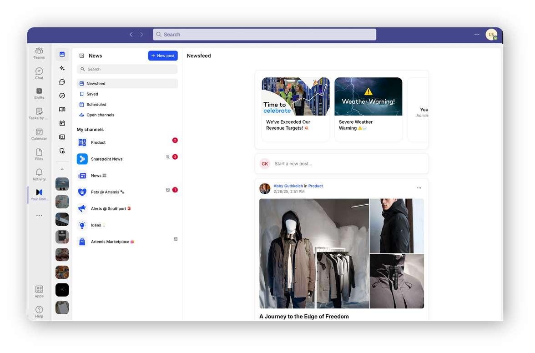
Task: Open the shield lock icon in sidebar
Action: point(62,151)
